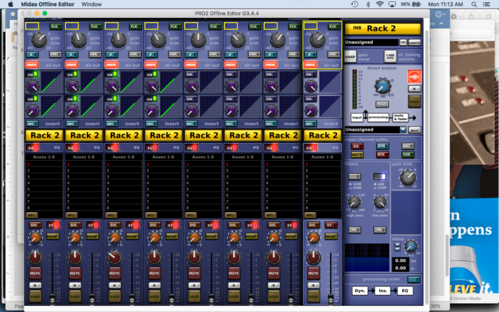
Task: Click the delay decrement down arrow
Action: coord(397,249)
